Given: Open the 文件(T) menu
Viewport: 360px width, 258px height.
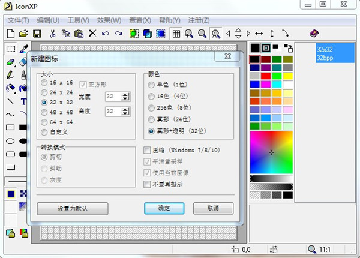Looking at the screenshot, I should [x=19, y=20].
